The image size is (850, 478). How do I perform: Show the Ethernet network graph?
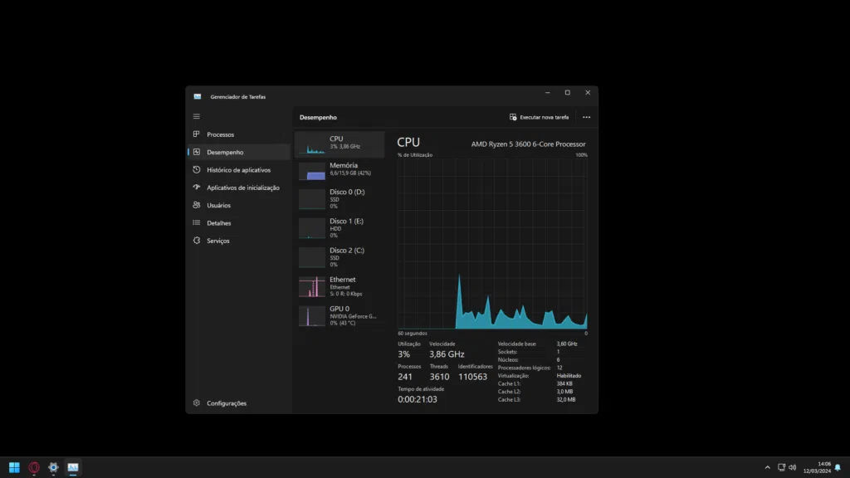click(x=340, y=286)
